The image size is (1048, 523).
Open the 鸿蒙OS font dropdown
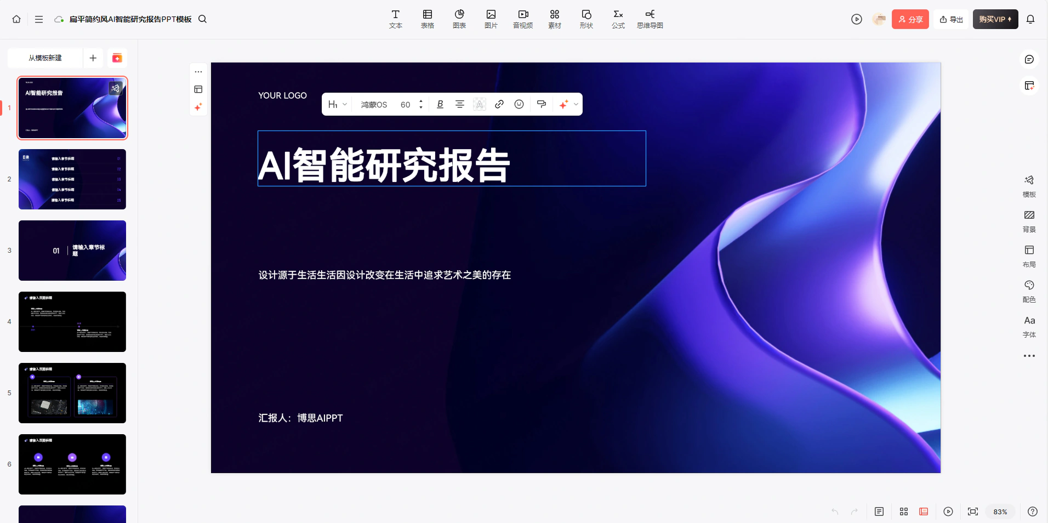click(374, 104)
